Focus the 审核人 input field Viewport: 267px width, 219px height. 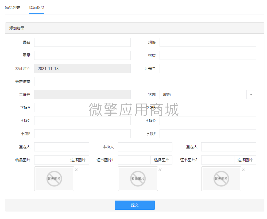click(x=145, y=147)
